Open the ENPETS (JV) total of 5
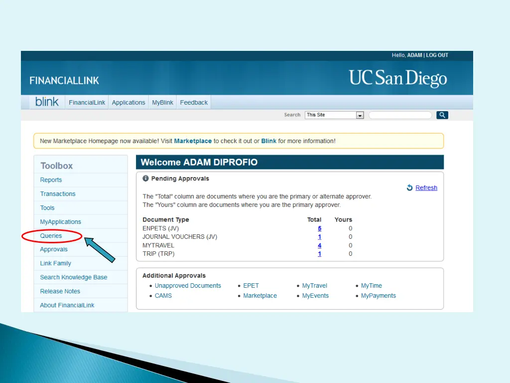 pyautogui.click(x=319, y=228)
